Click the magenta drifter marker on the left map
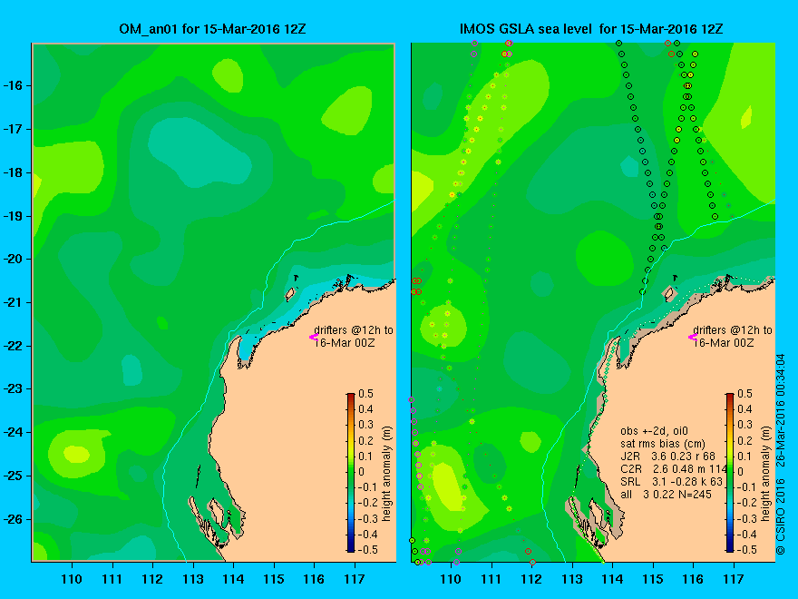This screenshot has width=798, height=599. point(313,337)
